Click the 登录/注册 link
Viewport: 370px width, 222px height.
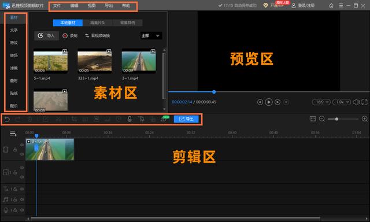(306, 5)
